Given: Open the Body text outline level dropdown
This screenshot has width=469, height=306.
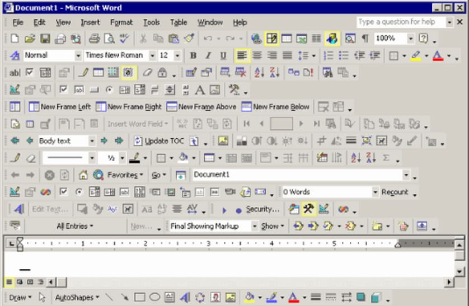Looking at the screenshot, I should click(92, 141).
